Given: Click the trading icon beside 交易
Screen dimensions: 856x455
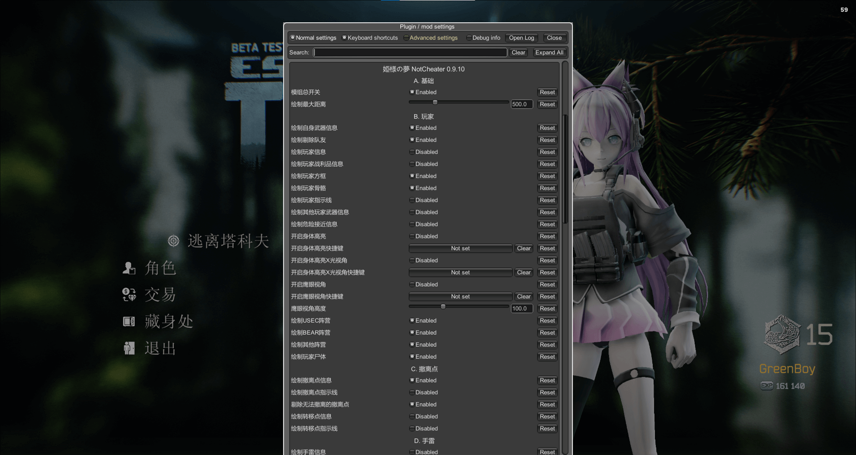Looking at the screenshot, I should [x=129, y=294].
